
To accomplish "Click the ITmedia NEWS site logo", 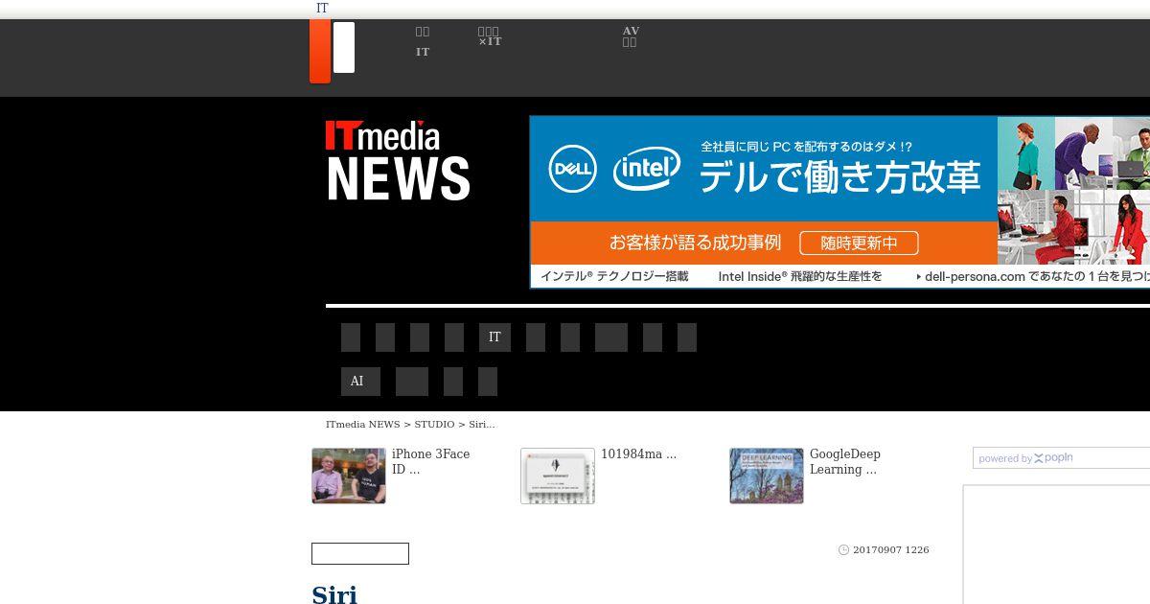I will click(x=398, y=160).
